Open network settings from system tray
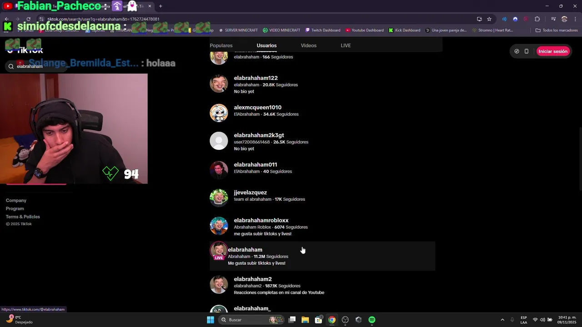Viewport: 582px width, 327px height. [535, 320]
